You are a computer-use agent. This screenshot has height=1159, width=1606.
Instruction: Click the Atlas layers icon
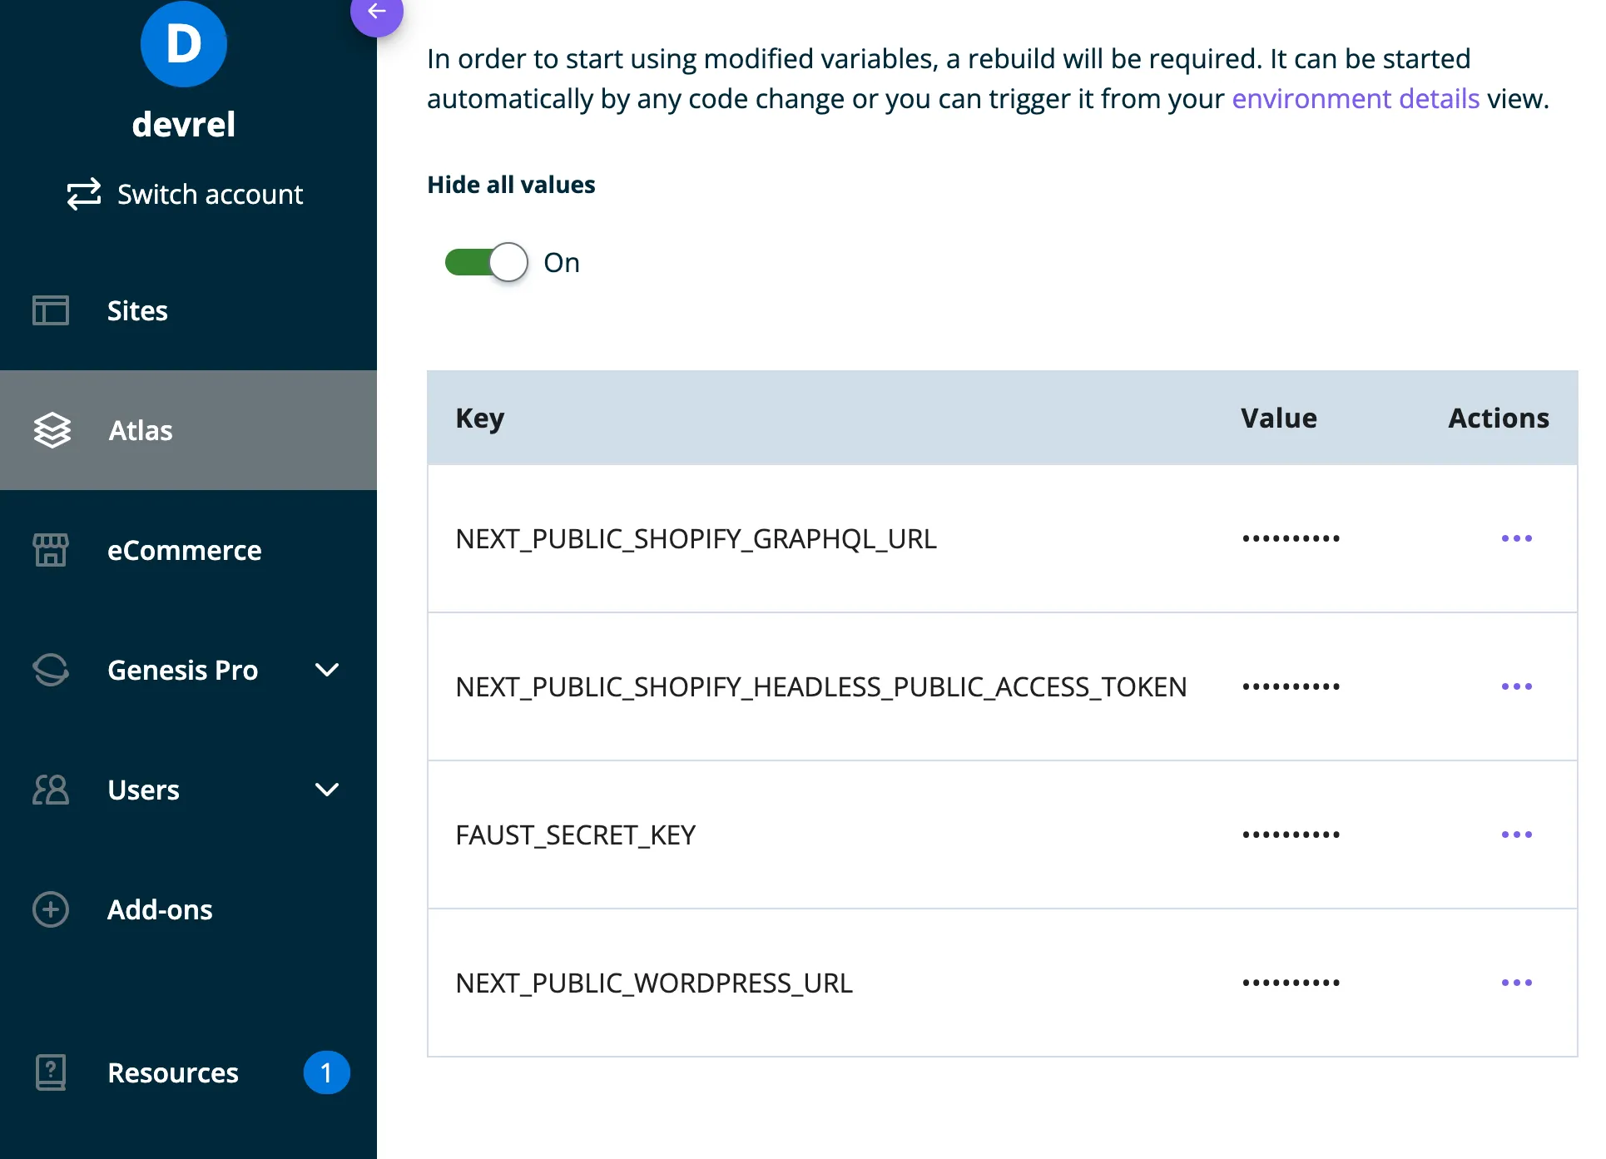click(x=52, y=430)
